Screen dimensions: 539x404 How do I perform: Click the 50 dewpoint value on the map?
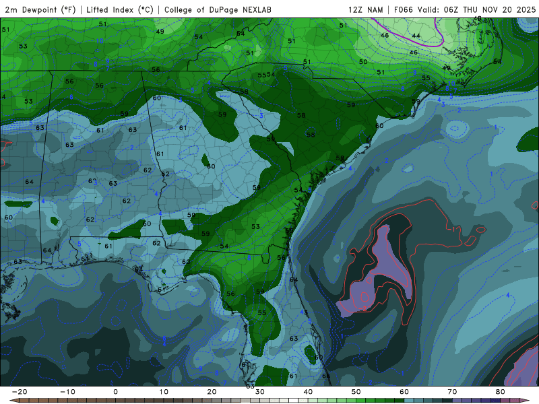tap(363, 62)
